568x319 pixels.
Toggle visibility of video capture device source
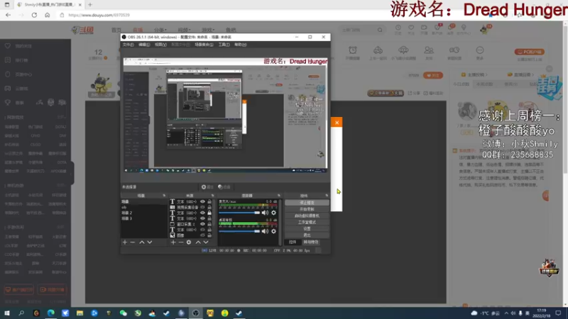[202, 207]
